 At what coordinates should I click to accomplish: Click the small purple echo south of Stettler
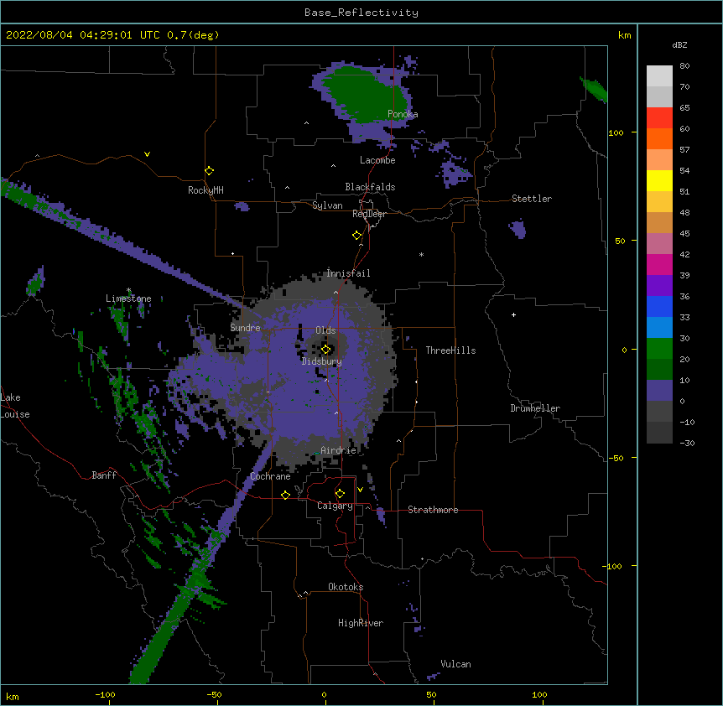[x=518, y=229]
